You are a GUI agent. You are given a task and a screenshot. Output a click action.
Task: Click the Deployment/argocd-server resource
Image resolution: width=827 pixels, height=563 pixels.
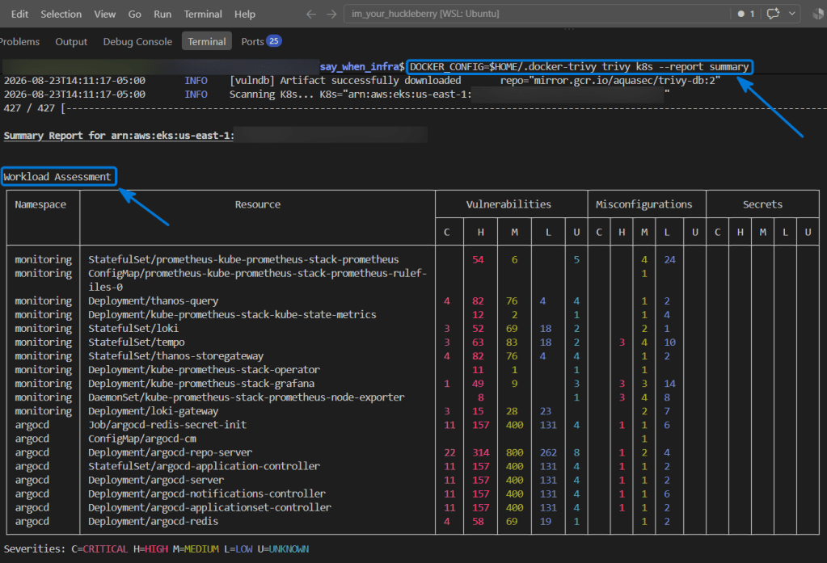point(156,480)
